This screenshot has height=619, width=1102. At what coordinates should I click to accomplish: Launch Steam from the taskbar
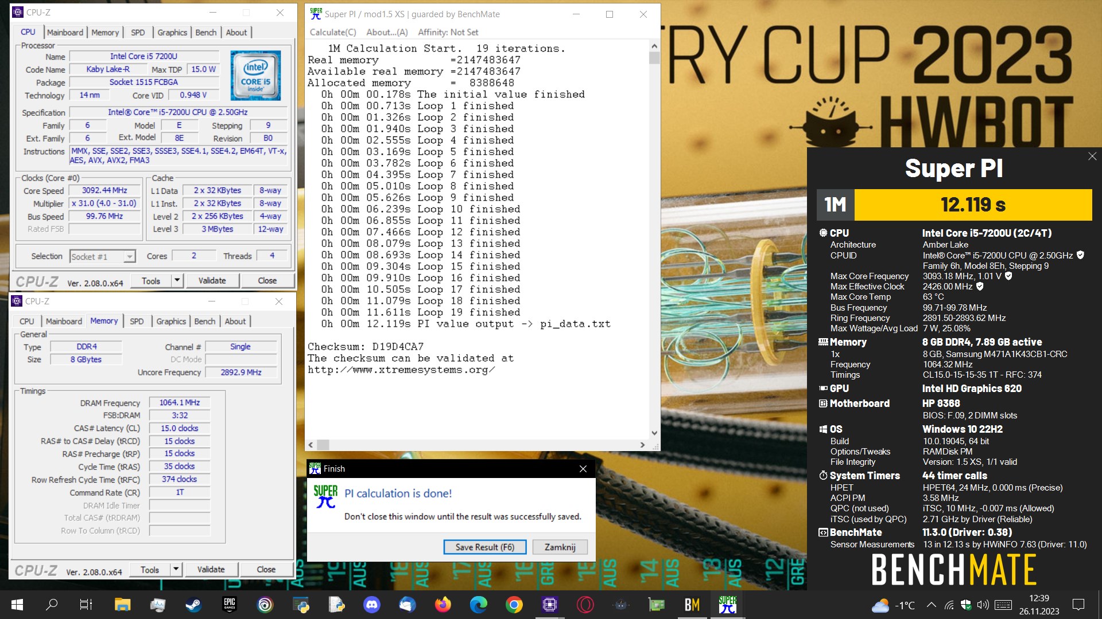(x=193, y=605)
